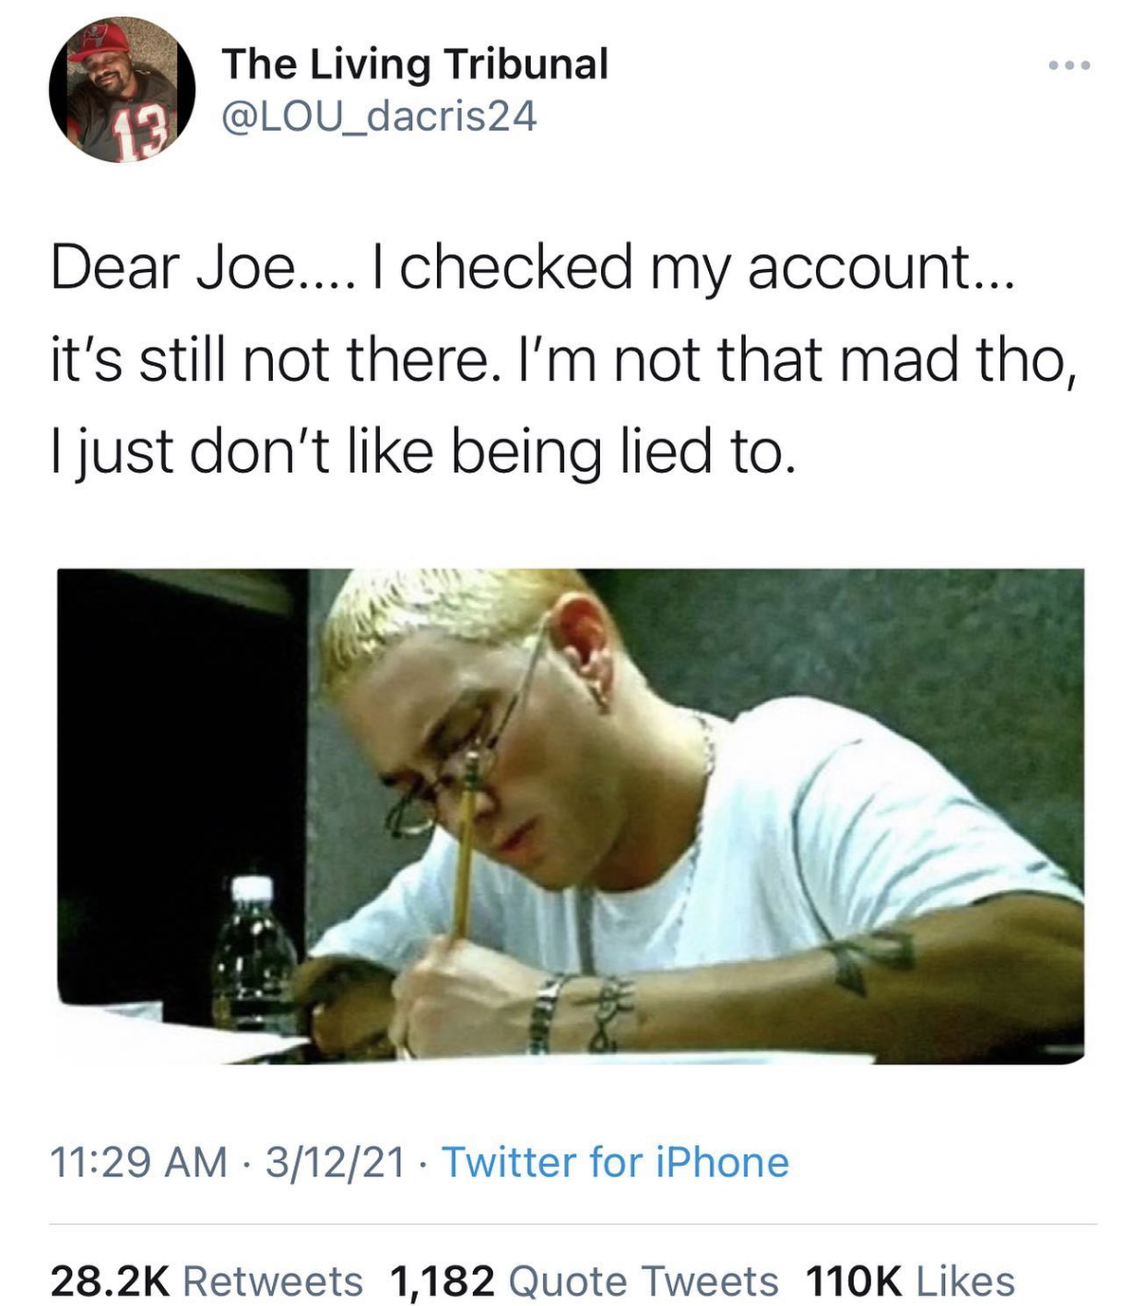Open The Living Tribunal display name
The width and height of the screenshot is (1145, 1306).
pyautogui.click(x=415, y=65)
